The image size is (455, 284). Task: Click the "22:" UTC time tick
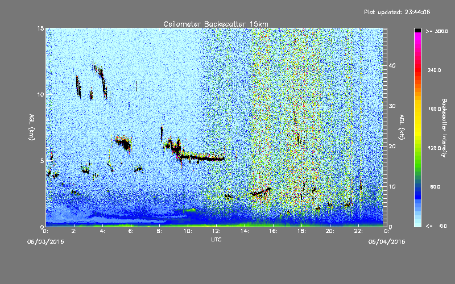click(x=359, y=231)
